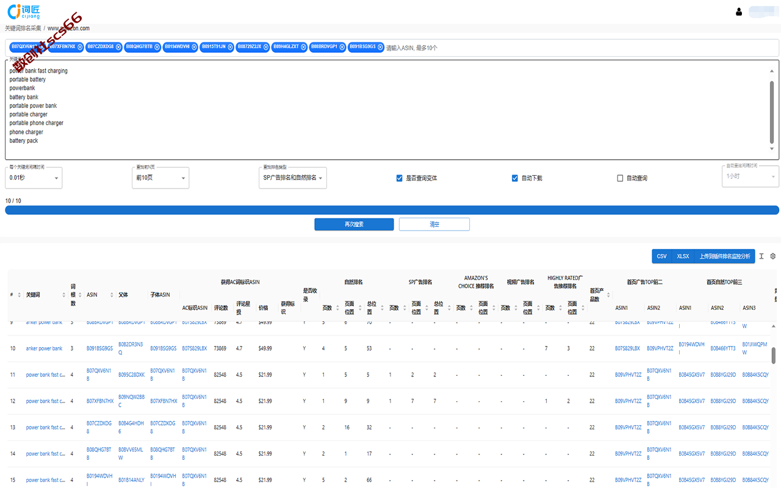
Task: Remove the B07CZDXDG8 ASIN tag
Action: 119,47
